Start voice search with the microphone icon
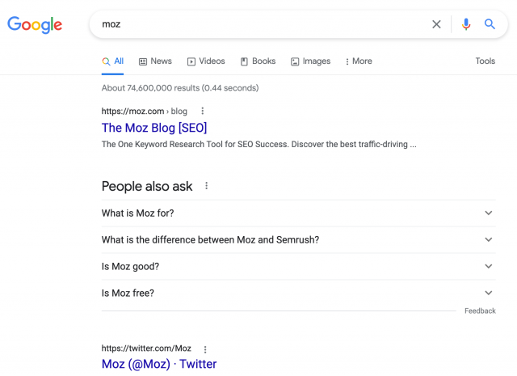This screenshot has height=376, width=517. pyautogui.click(x=466, y=24)
